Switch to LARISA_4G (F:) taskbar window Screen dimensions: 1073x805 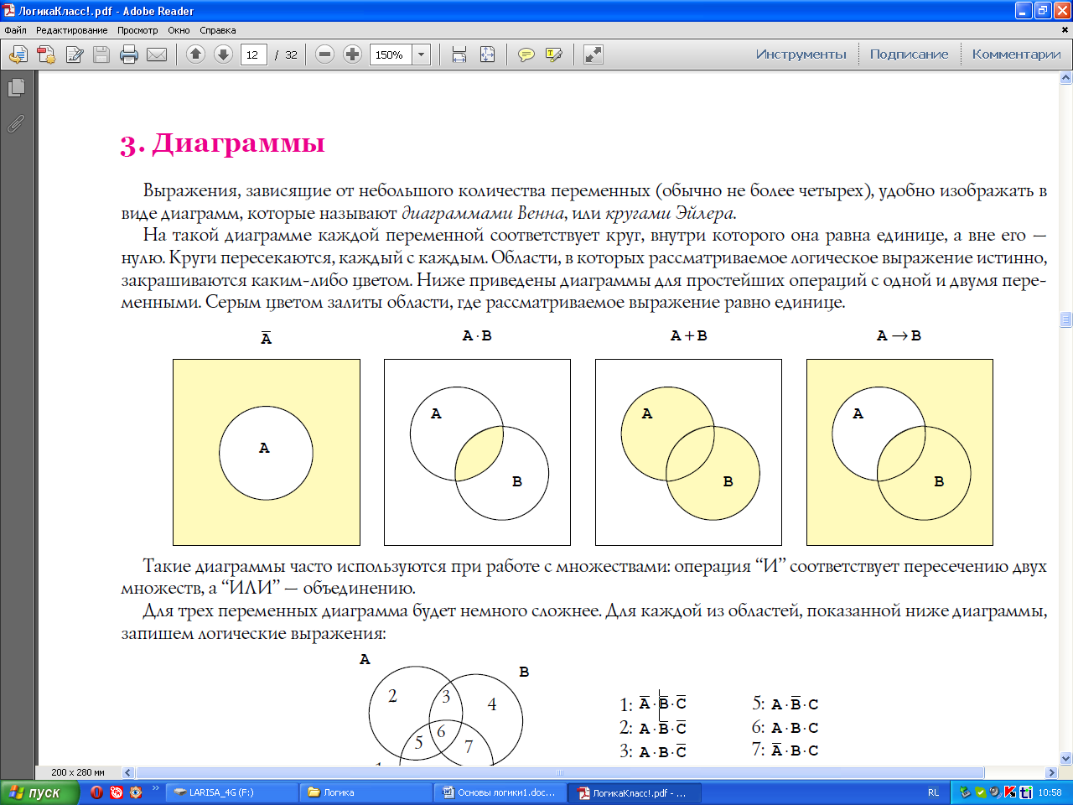tap(231, 792)
